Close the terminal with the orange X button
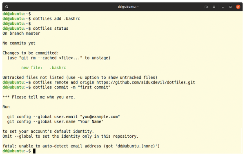 click(x=238, y=7)
